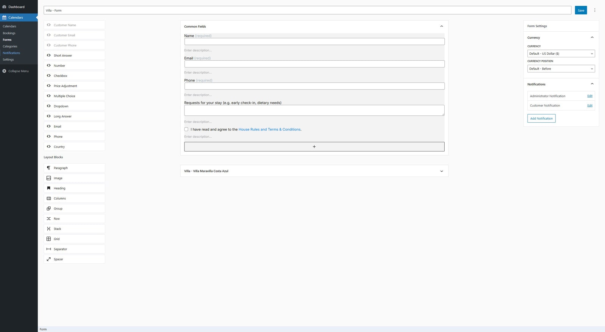Screen dimensions: 605x332
Task: Add the Dropdown field block
Action: (x=74, y=106)
